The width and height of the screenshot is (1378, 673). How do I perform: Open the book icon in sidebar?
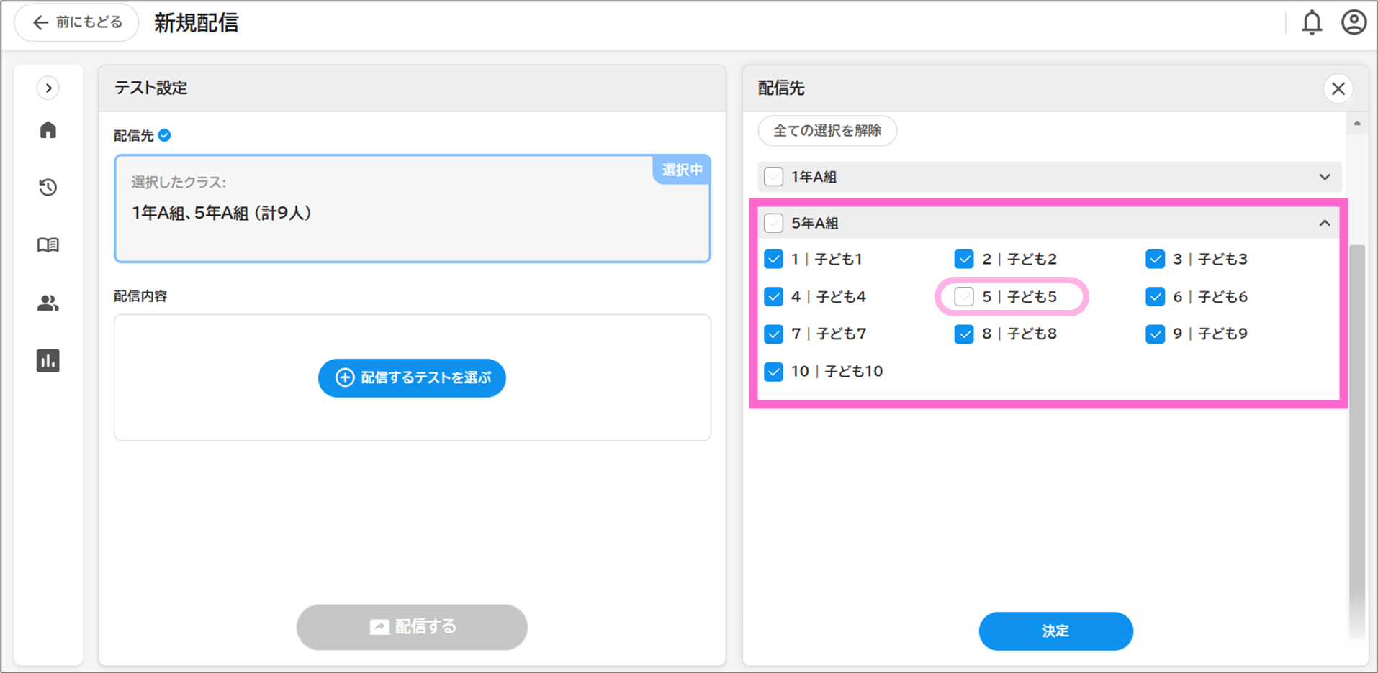48,245
